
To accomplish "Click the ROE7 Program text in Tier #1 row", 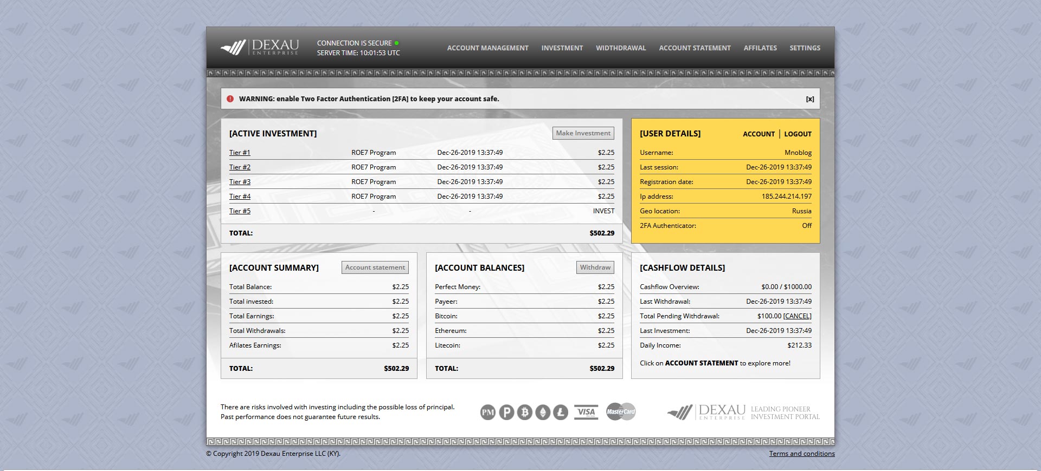I will point(374,153).
